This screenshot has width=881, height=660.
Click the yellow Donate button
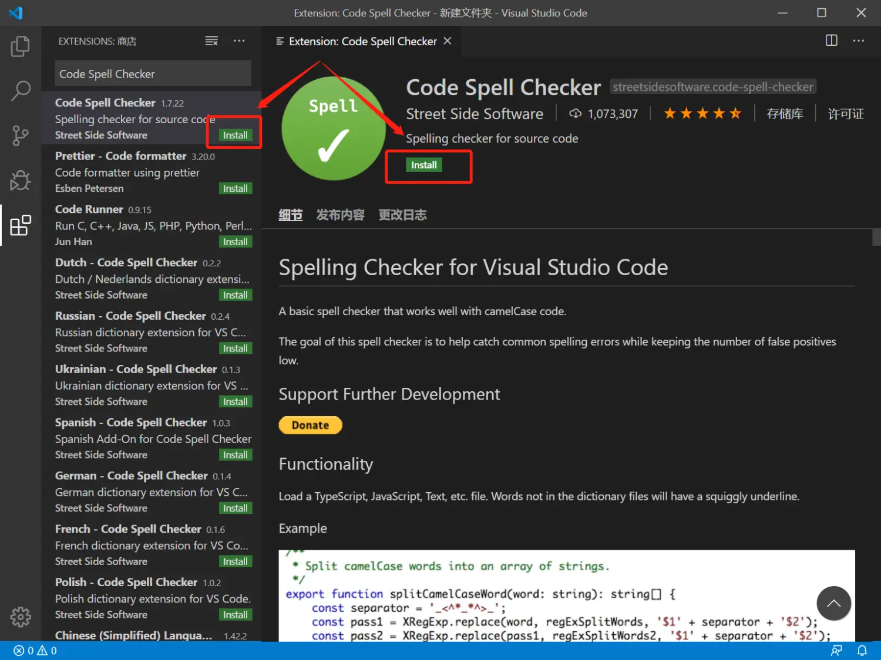coord(310,425)
